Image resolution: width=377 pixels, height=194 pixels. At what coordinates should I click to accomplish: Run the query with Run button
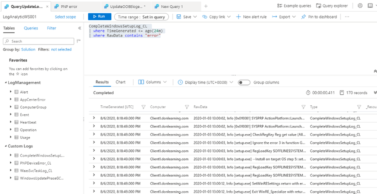click(100, 17)
